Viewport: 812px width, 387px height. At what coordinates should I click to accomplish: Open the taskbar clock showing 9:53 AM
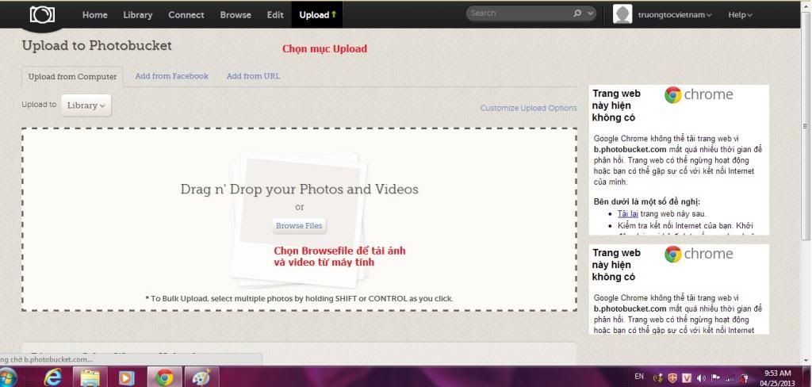click(778, 377)
